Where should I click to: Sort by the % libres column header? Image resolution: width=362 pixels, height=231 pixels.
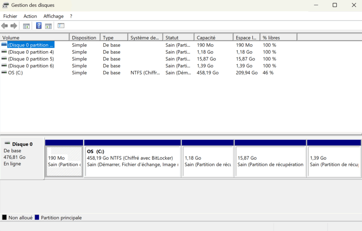pyautogui.click(x=279, y=37)
